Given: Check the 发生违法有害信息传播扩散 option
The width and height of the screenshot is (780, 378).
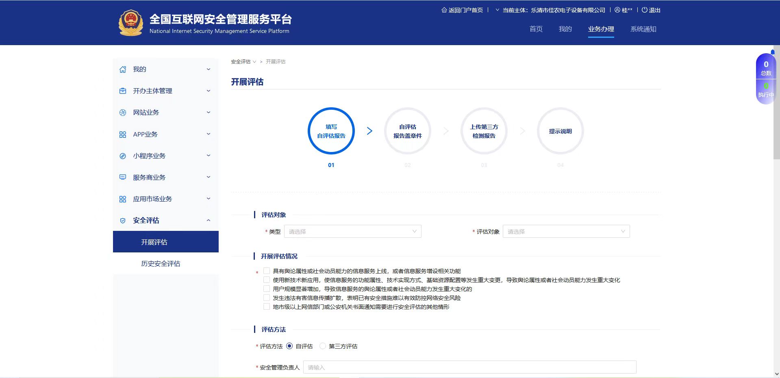Looking at the screenshot, I should click(266, 298).
